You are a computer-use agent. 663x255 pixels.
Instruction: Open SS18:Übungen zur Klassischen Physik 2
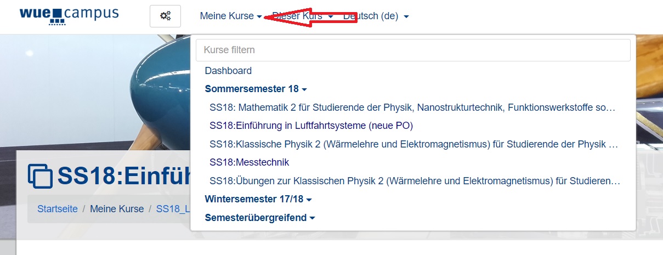point(415,181)
